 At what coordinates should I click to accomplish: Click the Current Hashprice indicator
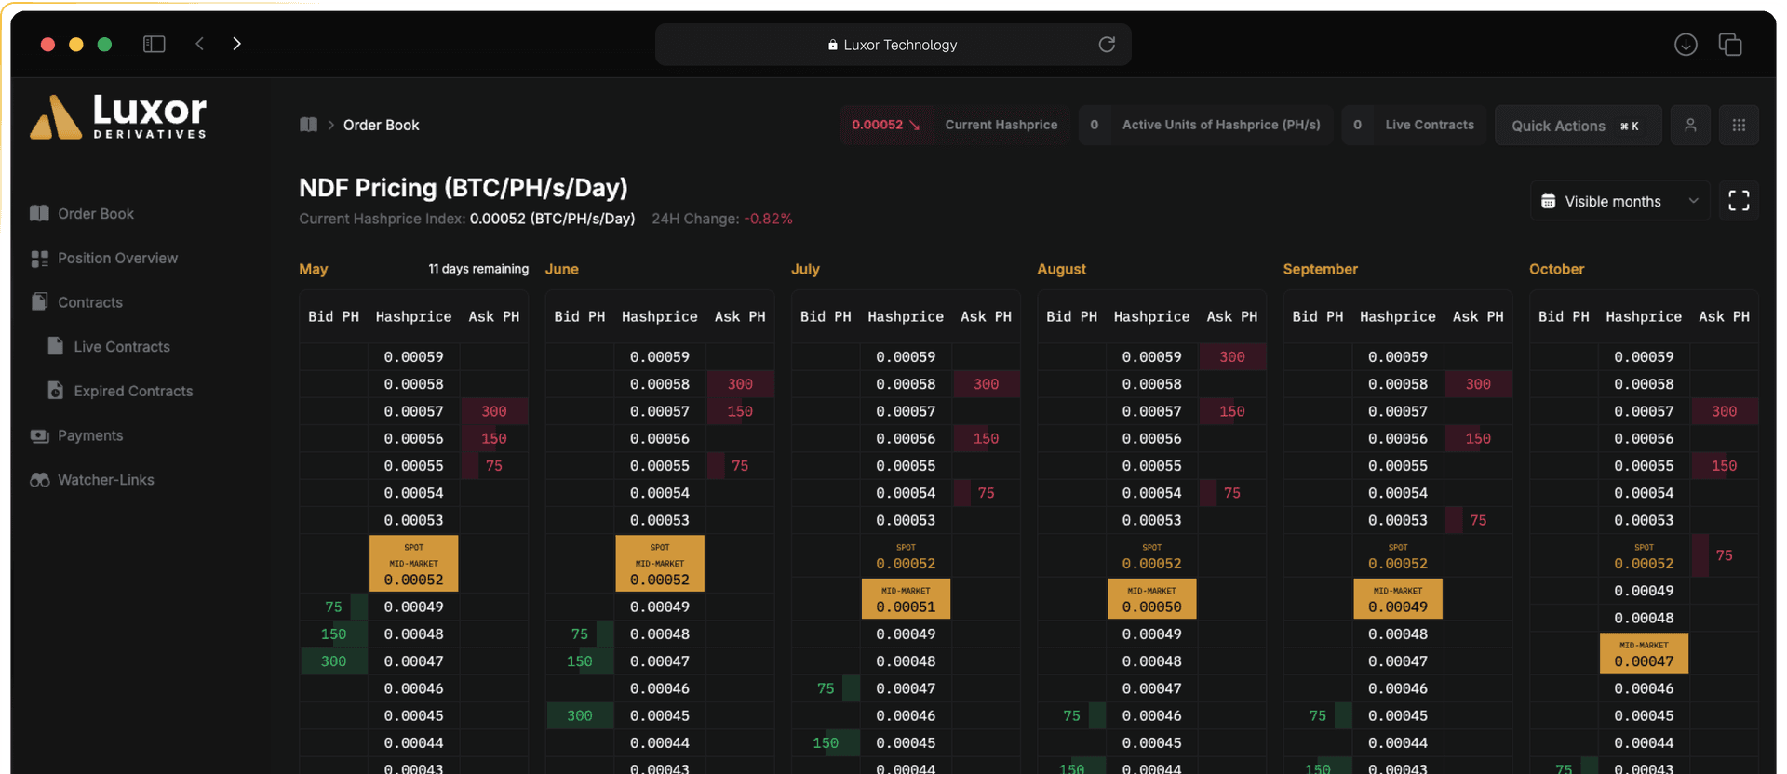point(955,125)
